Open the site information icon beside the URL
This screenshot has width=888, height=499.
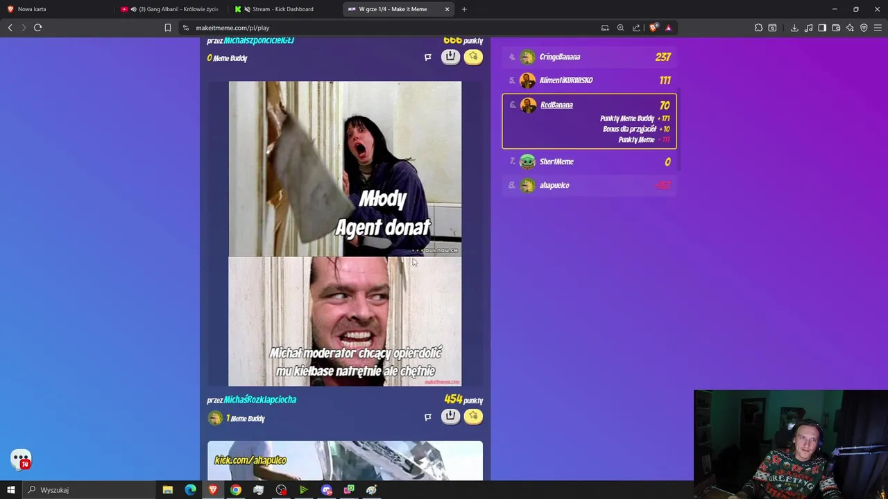(x=185, y=28)
